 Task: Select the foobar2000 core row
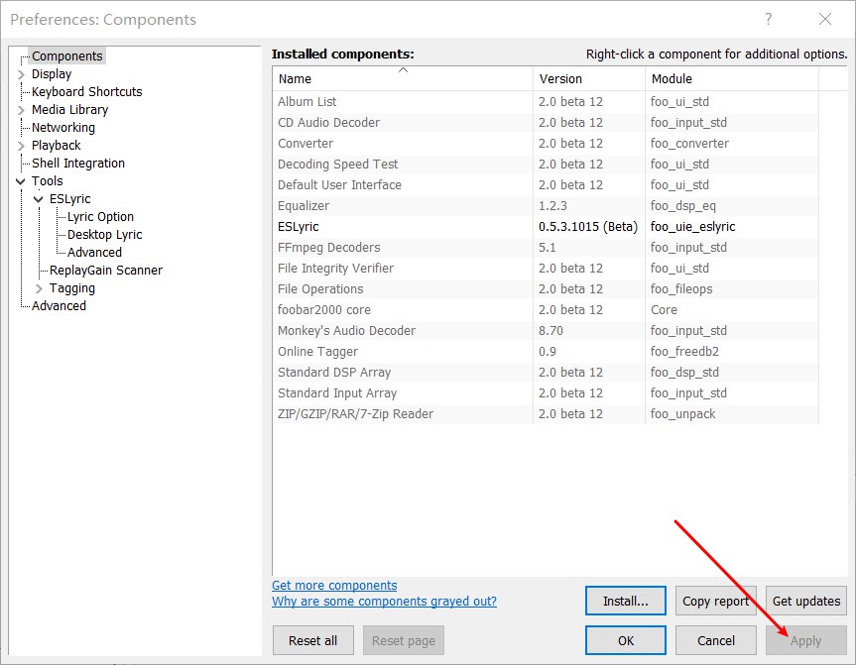pyautogui.click(x=546, y=310)
